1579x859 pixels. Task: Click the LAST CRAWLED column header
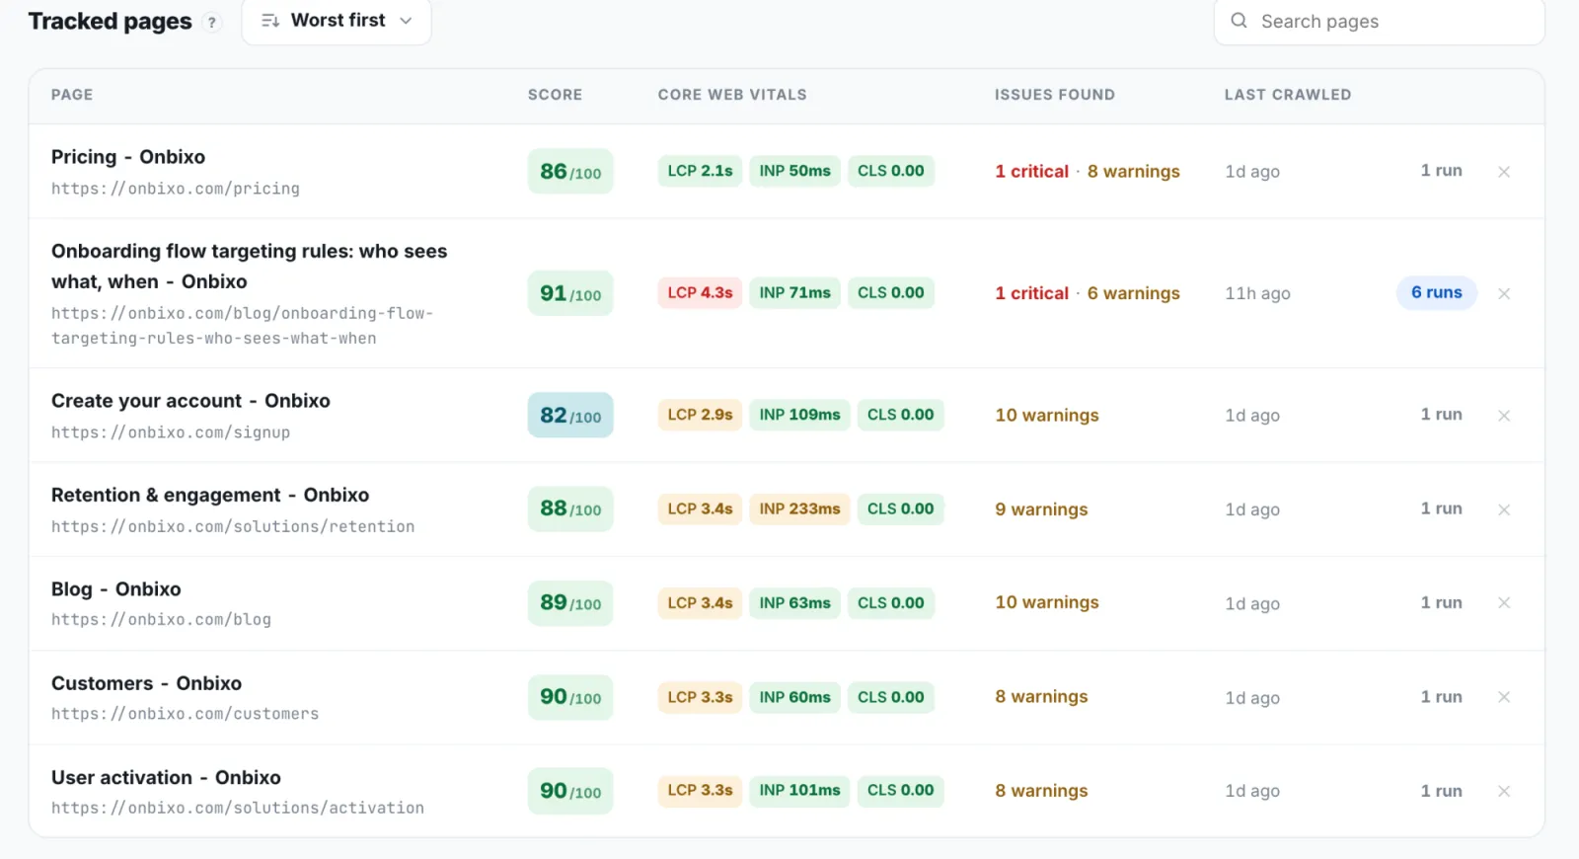click(x=1288, y=95)
